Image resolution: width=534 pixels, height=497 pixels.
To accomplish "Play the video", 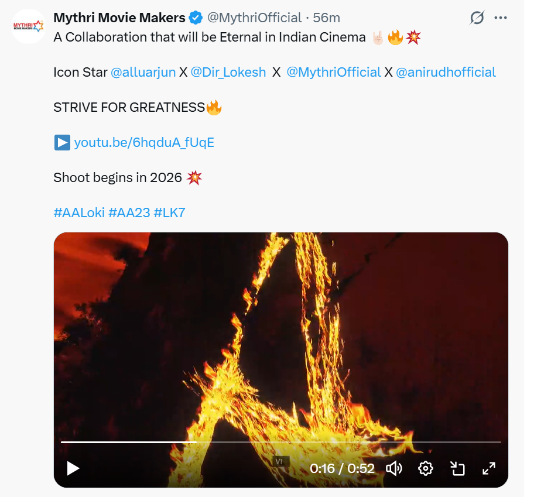I will [73, 468].
